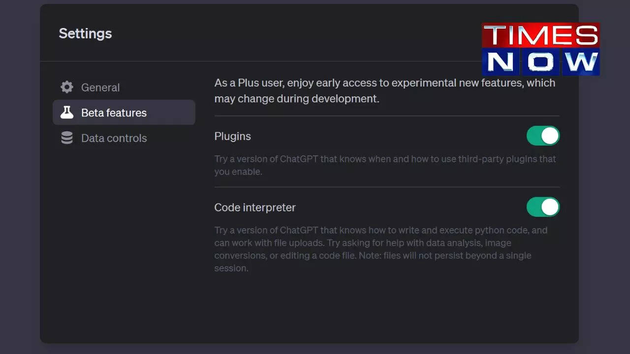Click the Plugins description text
This screenshot has width=630, height=354.
tap(385, 165)
